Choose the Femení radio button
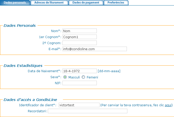Viewport: 174px width, 117px height. point(83,77)
